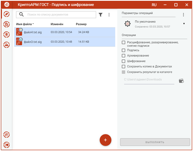193x151 pixels.
Task: Enable the Архивирование checkbox
Action: point(124,56)
